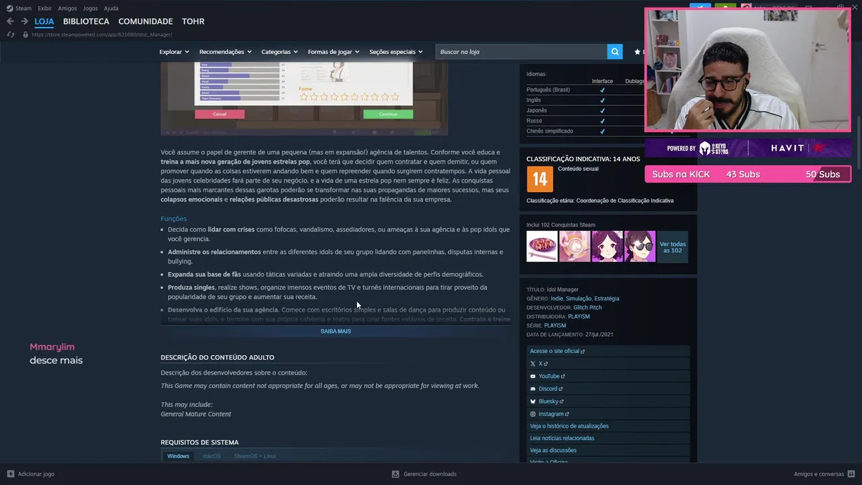Reload the store page
This screenshot has width=862, height=485.
(x=10, y=34)
